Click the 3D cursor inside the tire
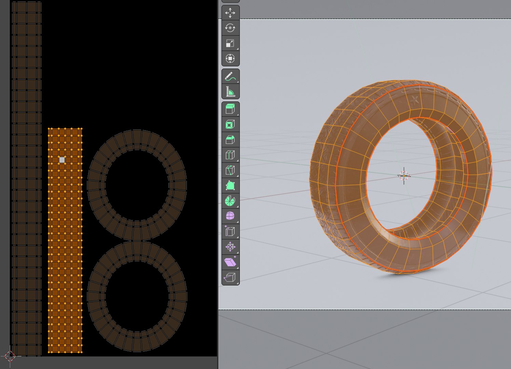The image size is (511, 369). pos(404,176)
